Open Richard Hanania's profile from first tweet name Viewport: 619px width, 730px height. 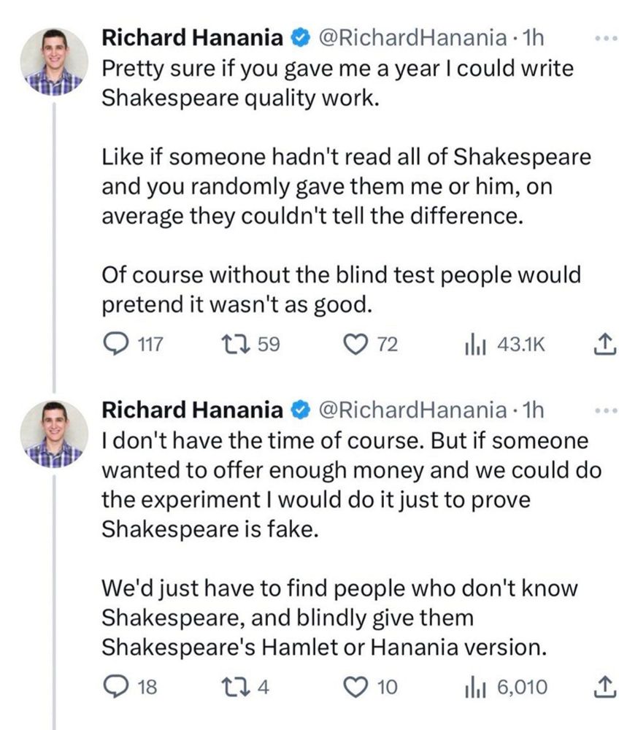coord(191,36)
